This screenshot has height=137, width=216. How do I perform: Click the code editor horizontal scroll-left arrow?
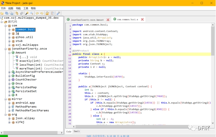pos(74,126)
